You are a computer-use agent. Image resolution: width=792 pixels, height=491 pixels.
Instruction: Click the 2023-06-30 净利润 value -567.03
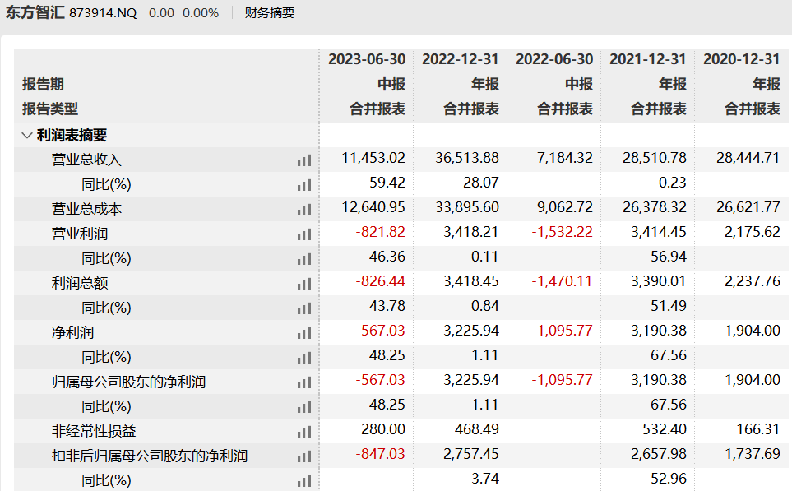tap(380, 331)
